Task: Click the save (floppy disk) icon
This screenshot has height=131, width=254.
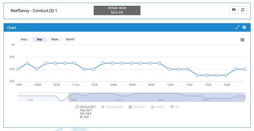Action: click(x=234, y=10)
